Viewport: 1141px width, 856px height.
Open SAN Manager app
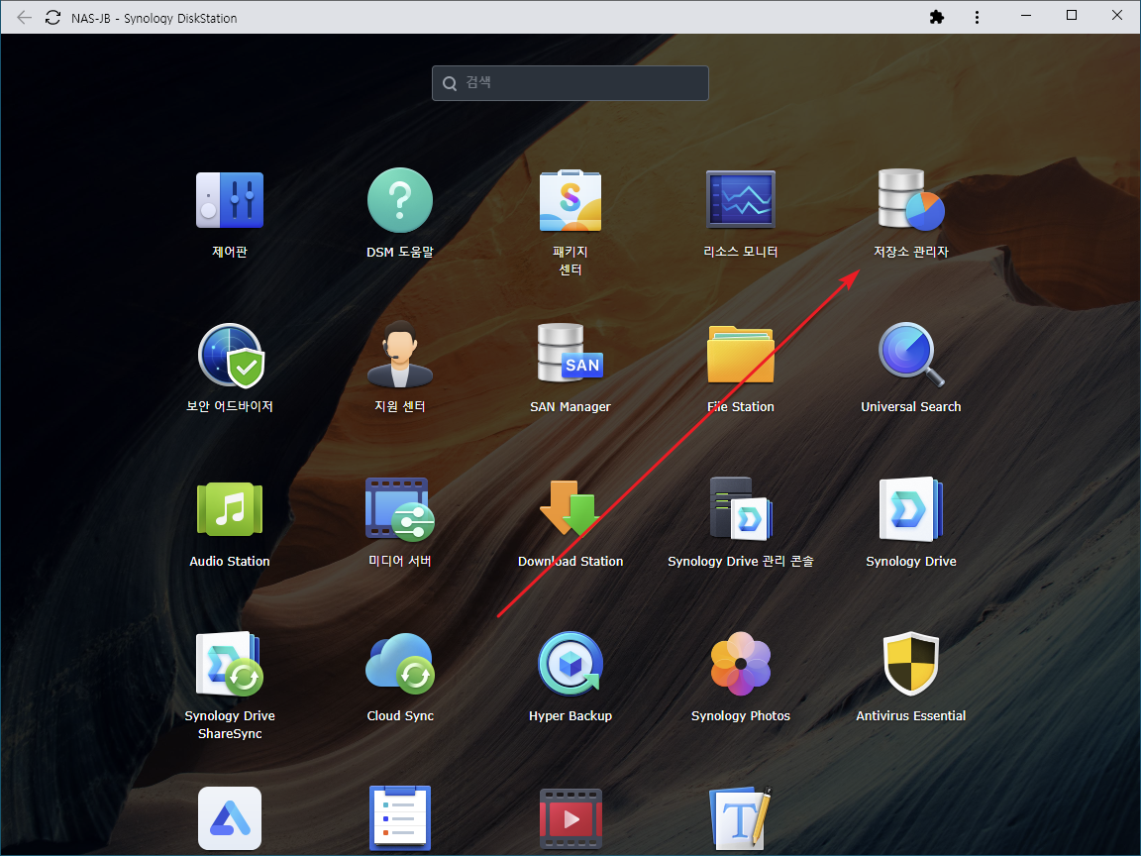[570, 353]
